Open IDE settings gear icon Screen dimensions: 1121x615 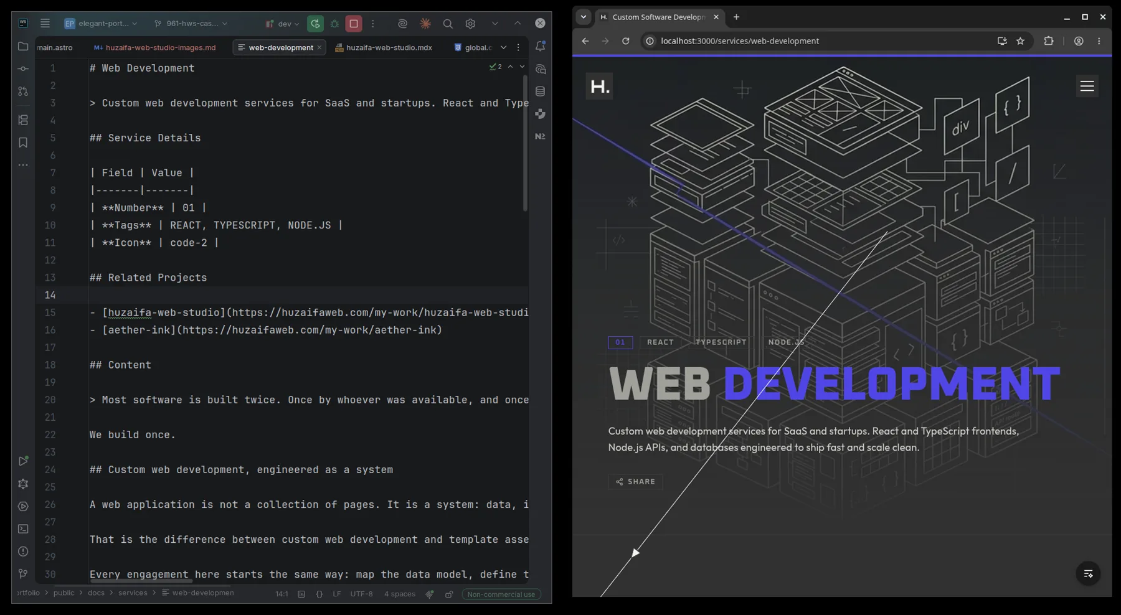coord(470,24)
